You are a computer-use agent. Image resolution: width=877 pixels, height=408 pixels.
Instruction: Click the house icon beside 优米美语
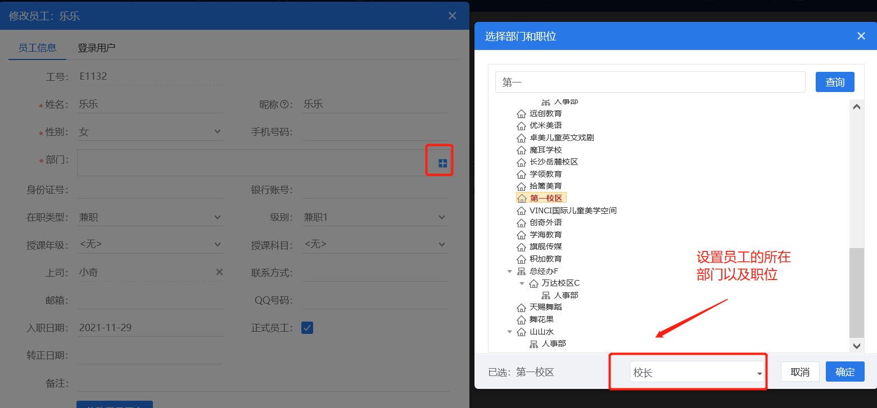pos(521,126)
